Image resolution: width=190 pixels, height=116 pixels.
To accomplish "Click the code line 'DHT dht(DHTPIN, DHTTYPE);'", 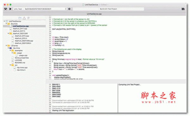I will [64, 29].
